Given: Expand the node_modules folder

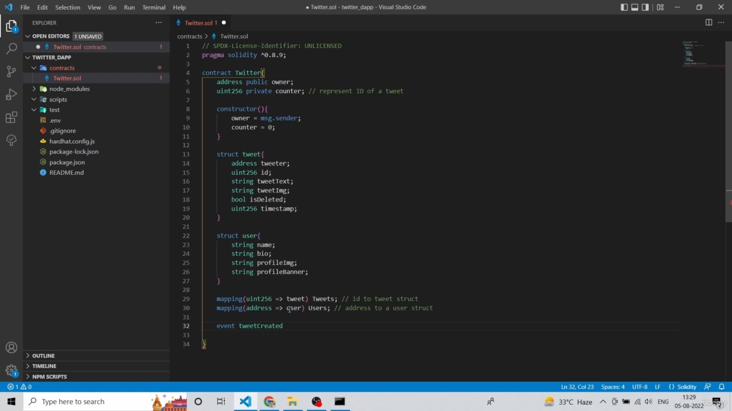Looking at the screenshot, I should coord(69,88).
